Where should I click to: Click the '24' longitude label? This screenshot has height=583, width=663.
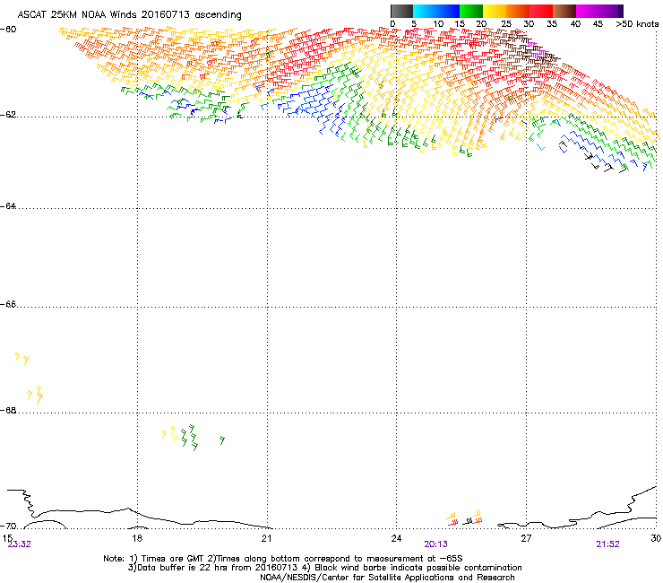click(396, 538)
